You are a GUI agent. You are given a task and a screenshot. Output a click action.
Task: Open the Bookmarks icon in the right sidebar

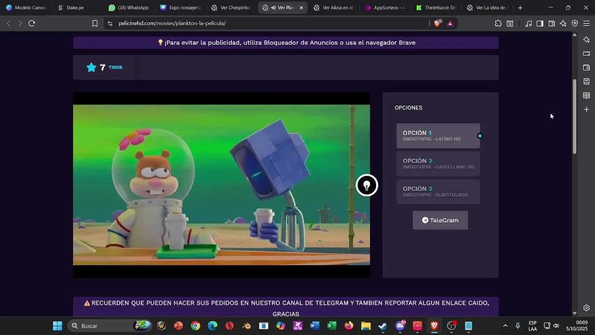point(587,81)
